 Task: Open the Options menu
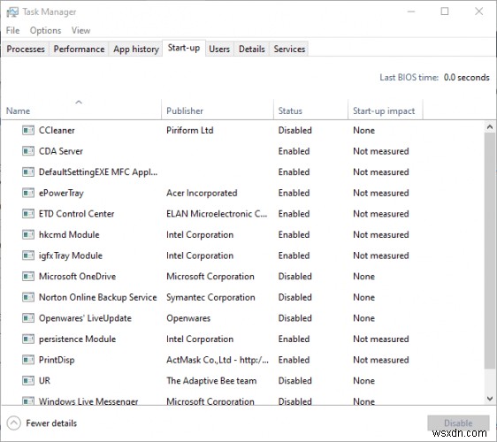click(x=45, y=30)
